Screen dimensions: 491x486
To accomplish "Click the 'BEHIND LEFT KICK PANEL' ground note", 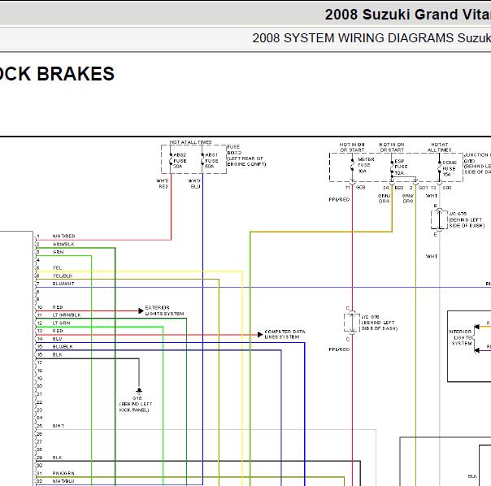I will point(136,407).
